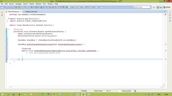
Task: Click the horizontal scrollbar of editor
Action: (86, 87)
